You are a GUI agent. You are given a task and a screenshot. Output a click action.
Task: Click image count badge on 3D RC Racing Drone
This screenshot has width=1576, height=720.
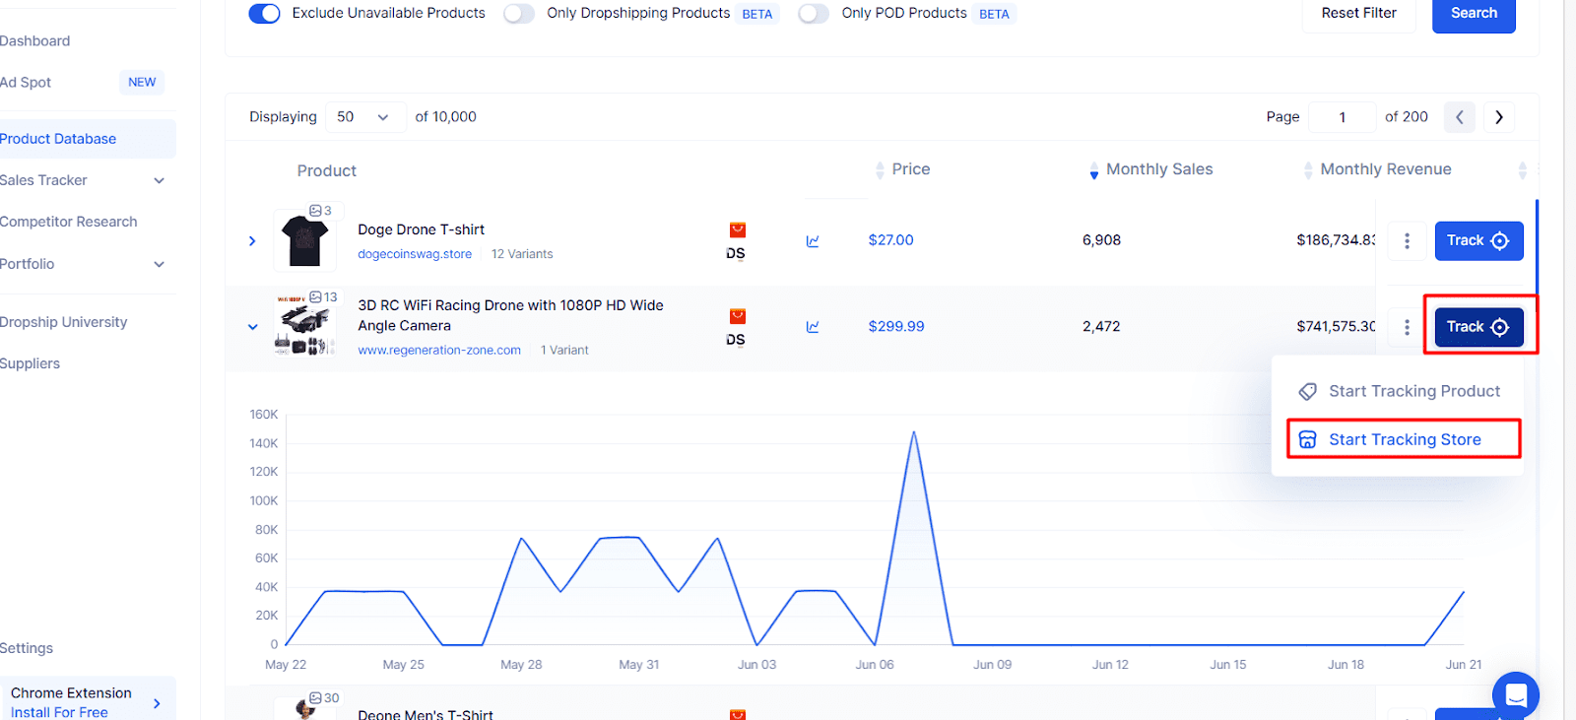(323, 297)
